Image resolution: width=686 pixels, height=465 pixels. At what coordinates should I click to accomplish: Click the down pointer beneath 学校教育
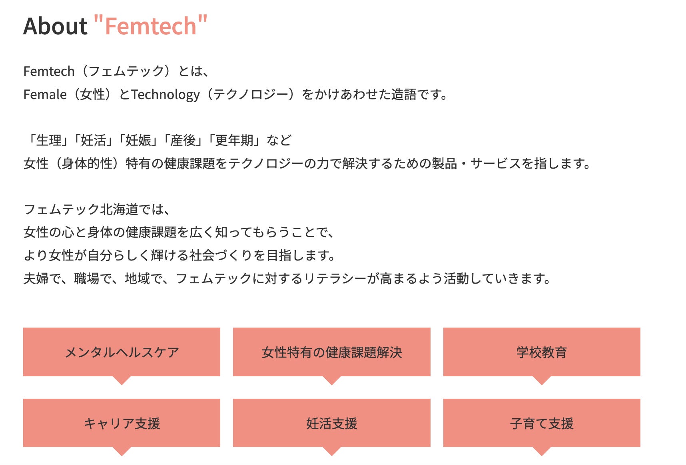coord(542,380)
